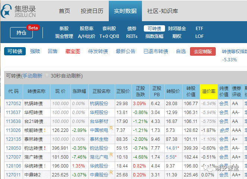Image resolution: width=247 pixels, height=179 pixels.
Task: Click the R marker beside 中国核电
Action: 111,128
